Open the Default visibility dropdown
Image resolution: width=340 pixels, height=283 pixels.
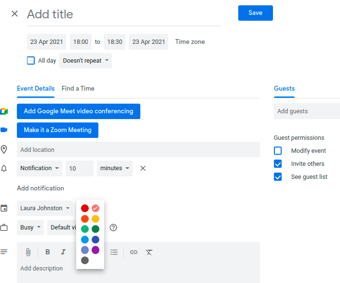pos(62,228)
